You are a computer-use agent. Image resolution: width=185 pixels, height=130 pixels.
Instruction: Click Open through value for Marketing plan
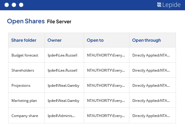click(x=151, y=101)
